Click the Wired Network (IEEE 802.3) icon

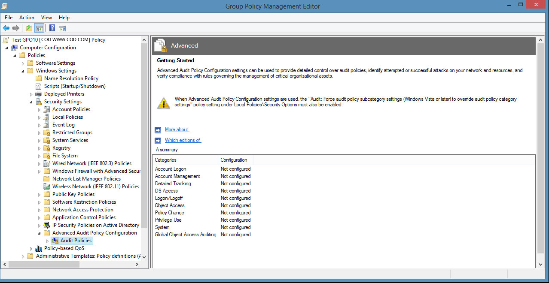[x=47, y=163]
